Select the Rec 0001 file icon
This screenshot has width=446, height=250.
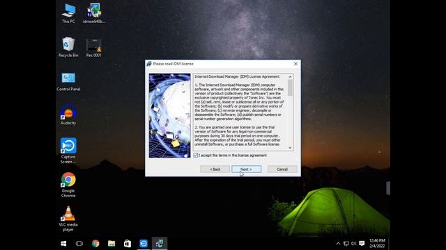coord(93,48)
